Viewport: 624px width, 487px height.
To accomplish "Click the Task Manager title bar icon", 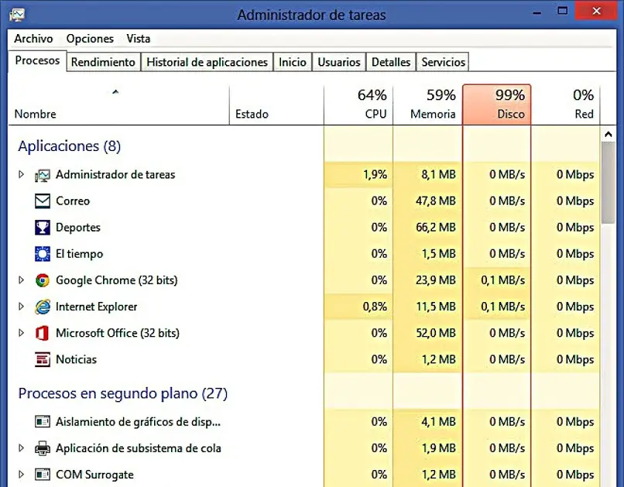I will (17, 15).
